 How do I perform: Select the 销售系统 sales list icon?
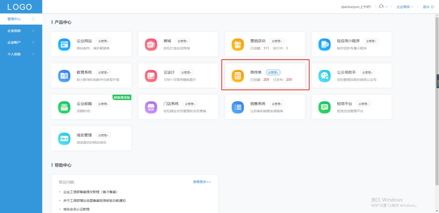[x=238, y=107]
